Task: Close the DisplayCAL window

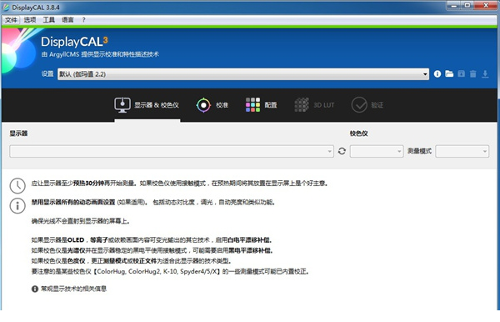Action: click(x=486, y=6)
